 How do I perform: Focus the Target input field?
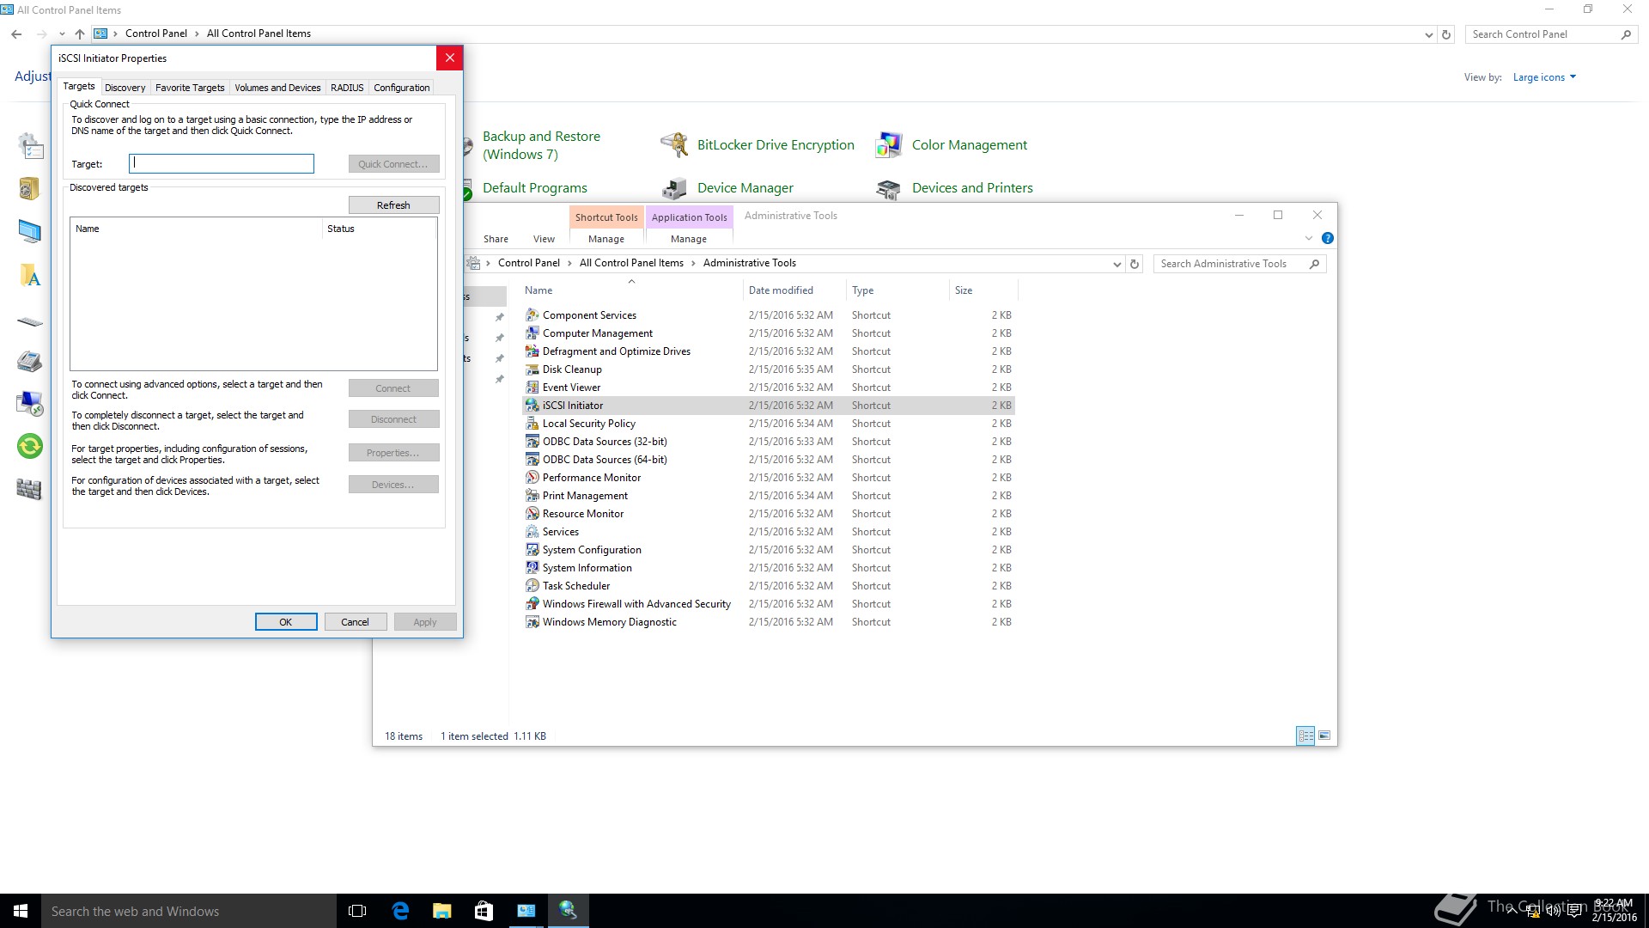[222, 163]
